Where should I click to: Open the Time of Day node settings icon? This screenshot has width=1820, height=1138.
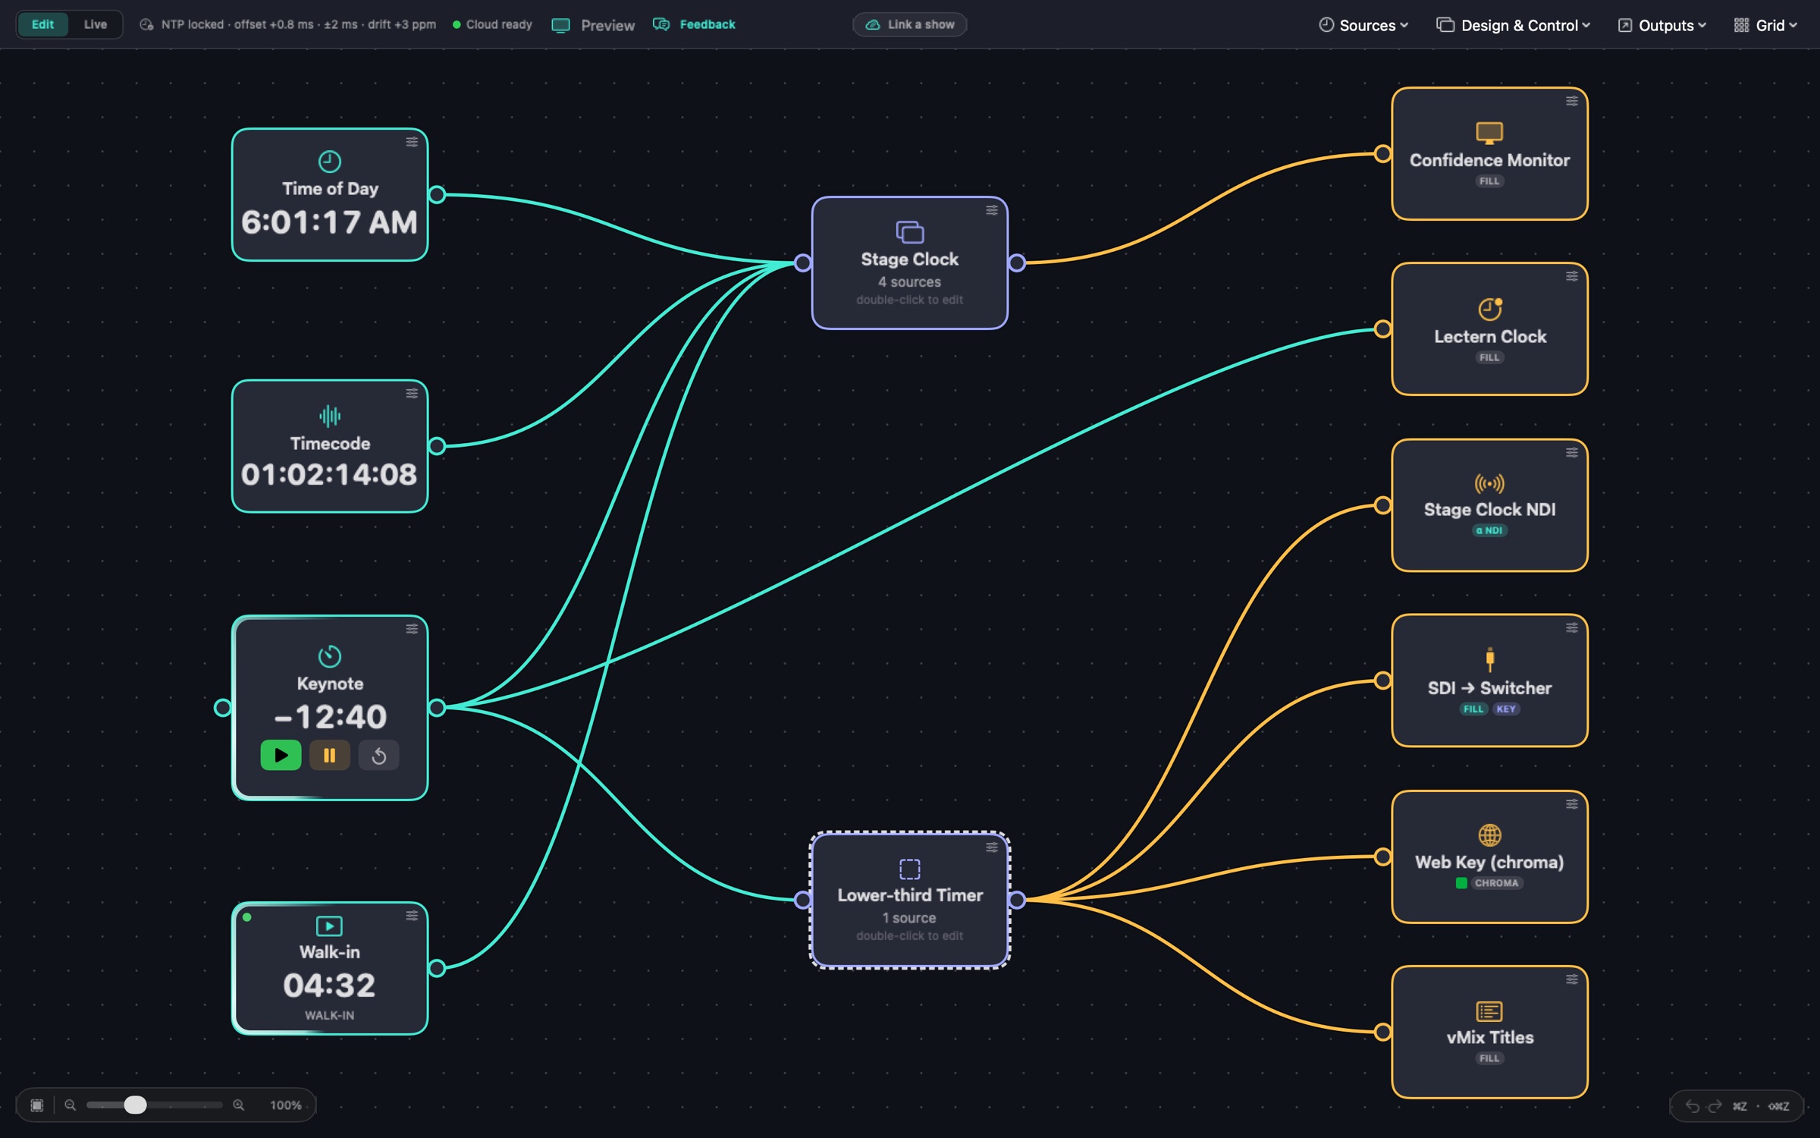click(412, 142)
